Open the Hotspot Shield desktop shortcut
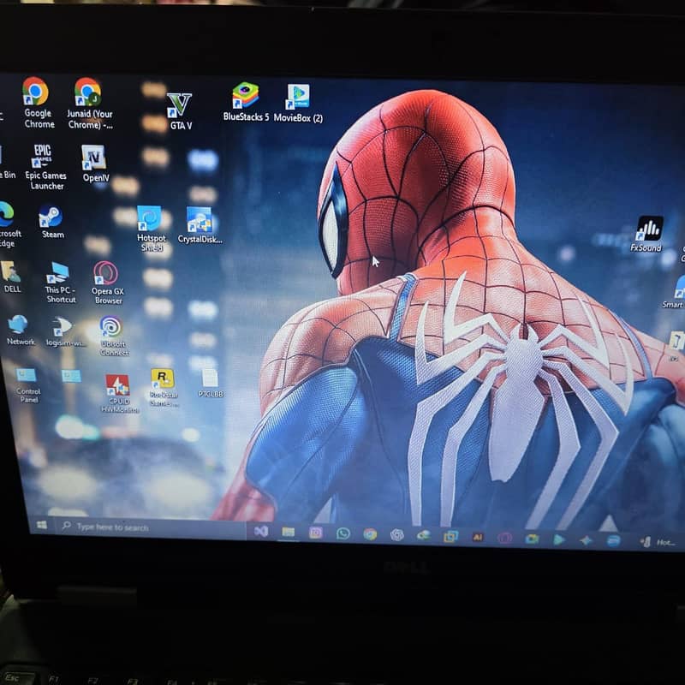 click(151, 229)
